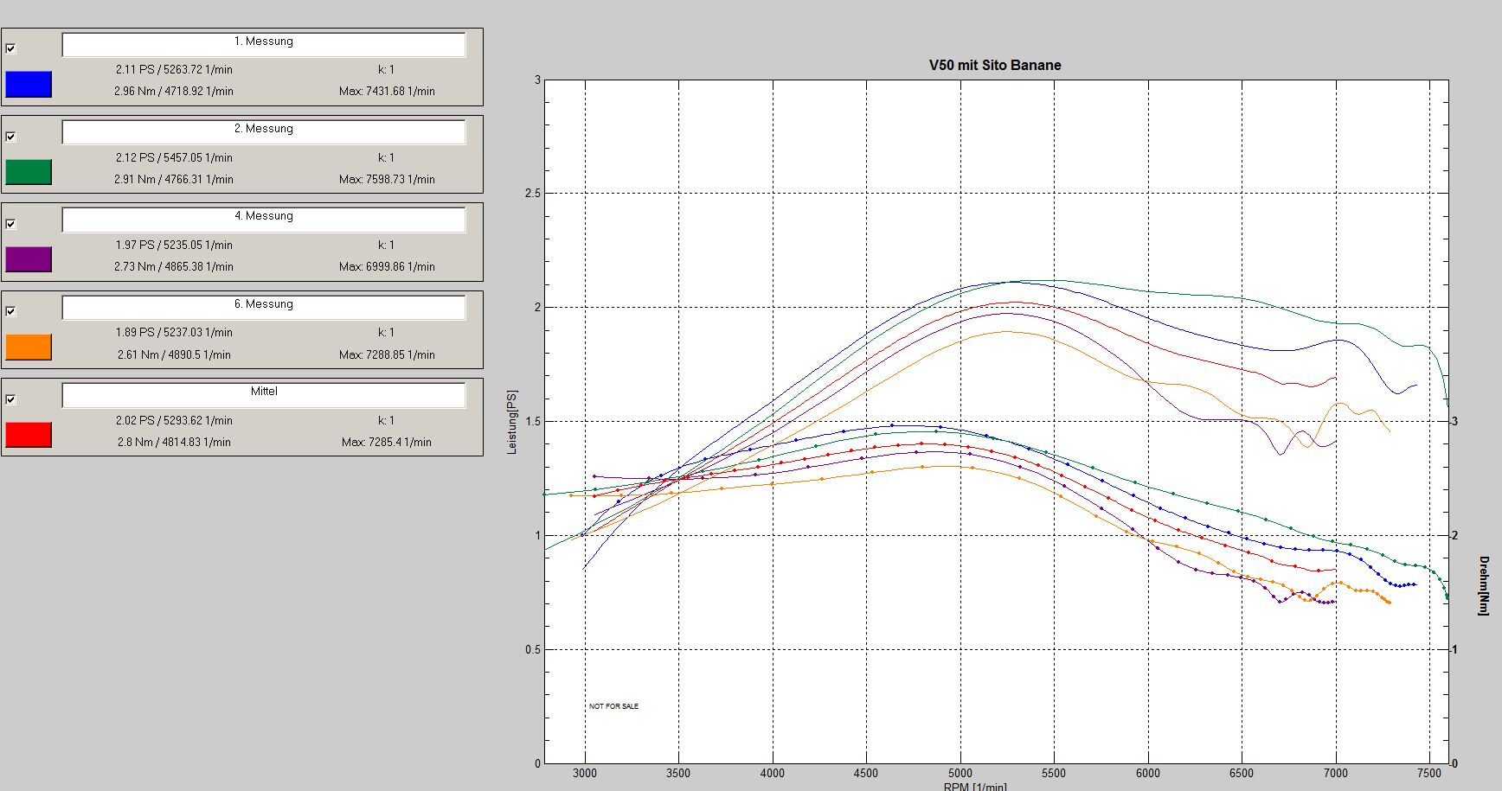Viewport: 1502px width, 791px height.
Task: Click the blue color swatch for 1. Messung
Action: click(29, 84)
